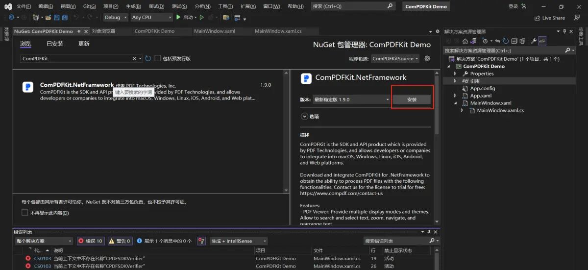Pin the NuGet: ComPDFKit Demo tab
The height and width of the screenshot is (270, 588).
click(x=78, y=31)
